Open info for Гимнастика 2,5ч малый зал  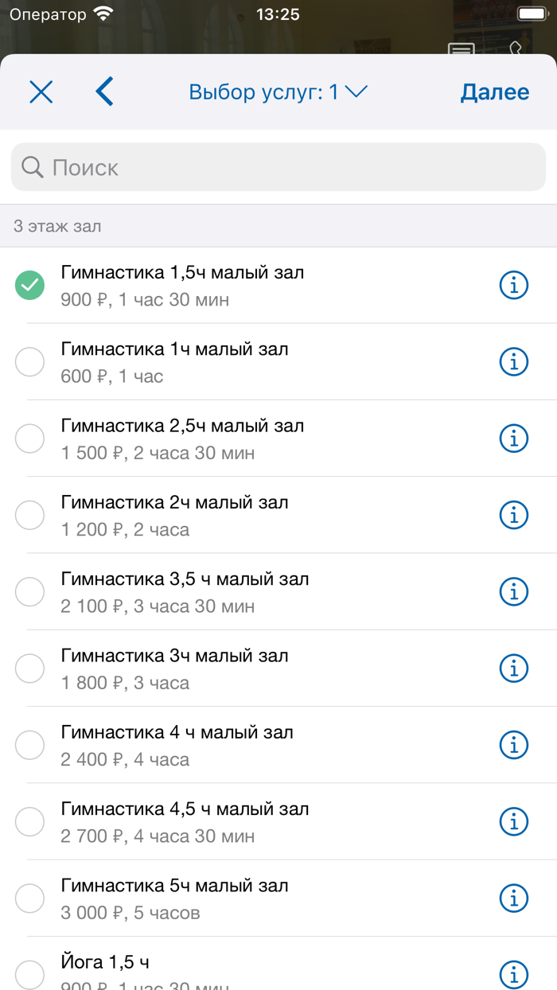tap(514, 438)
